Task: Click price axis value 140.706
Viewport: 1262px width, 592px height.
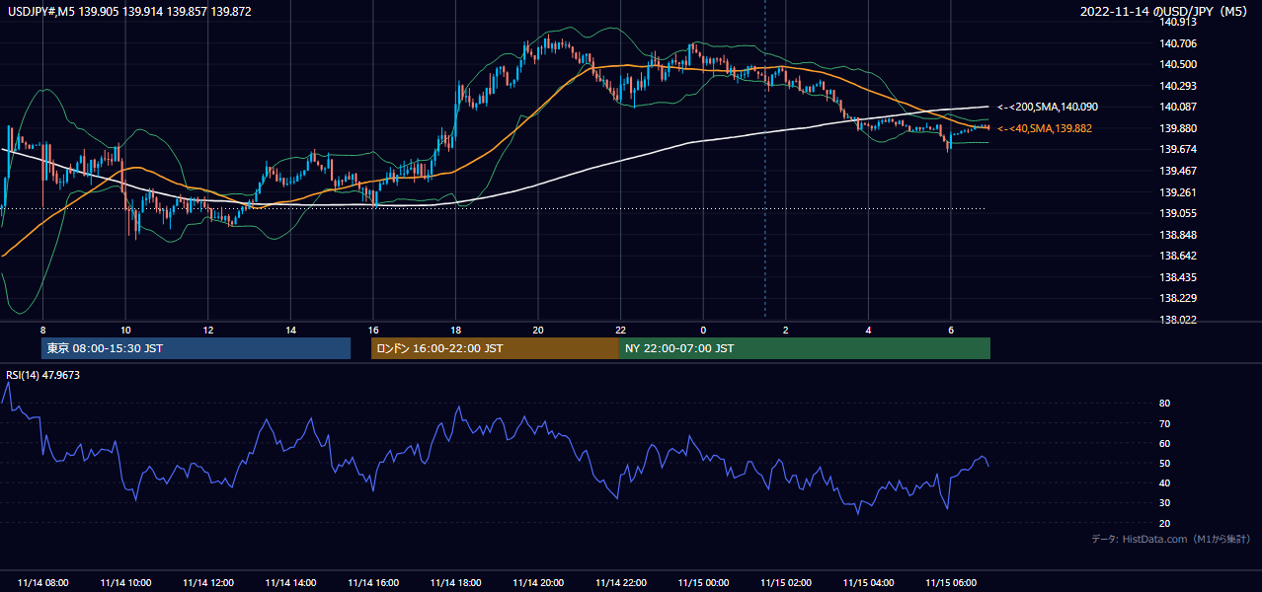Action: pos(1179,43)
